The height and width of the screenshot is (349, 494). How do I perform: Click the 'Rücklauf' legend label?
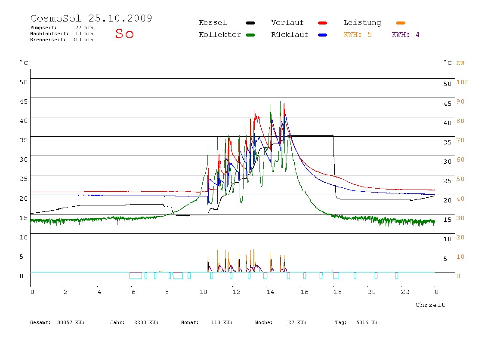pyautogui.click(x=290, y=35)
